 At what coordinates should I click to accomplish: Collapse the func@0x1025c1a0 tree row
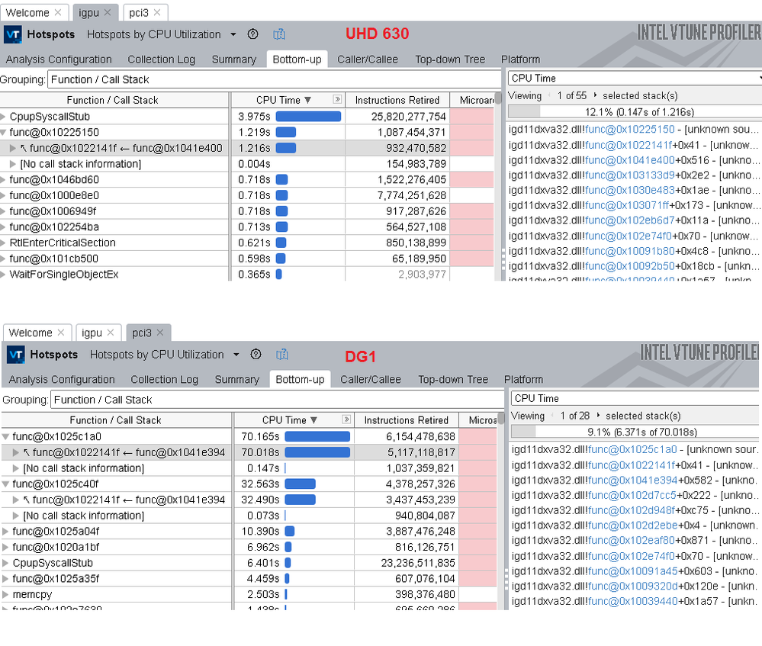6,436
